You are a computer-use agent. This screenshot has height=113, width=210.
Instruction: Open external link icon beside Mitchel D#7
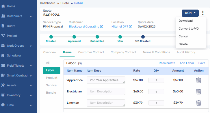(130, 27)
